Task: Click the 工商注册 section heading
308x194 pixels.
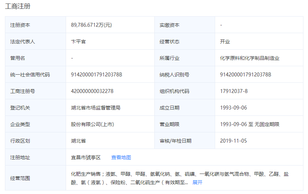Action: (x=17, y=6)
